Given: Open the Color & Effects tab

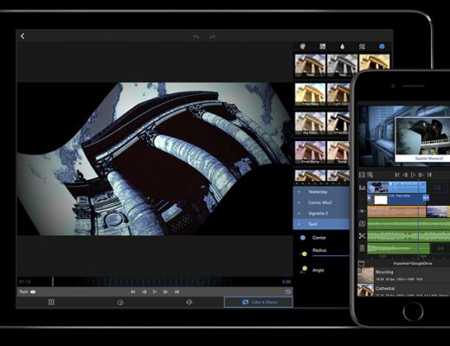Looking at the screenshot, I should pyautogui.click(x=259, y=302).
